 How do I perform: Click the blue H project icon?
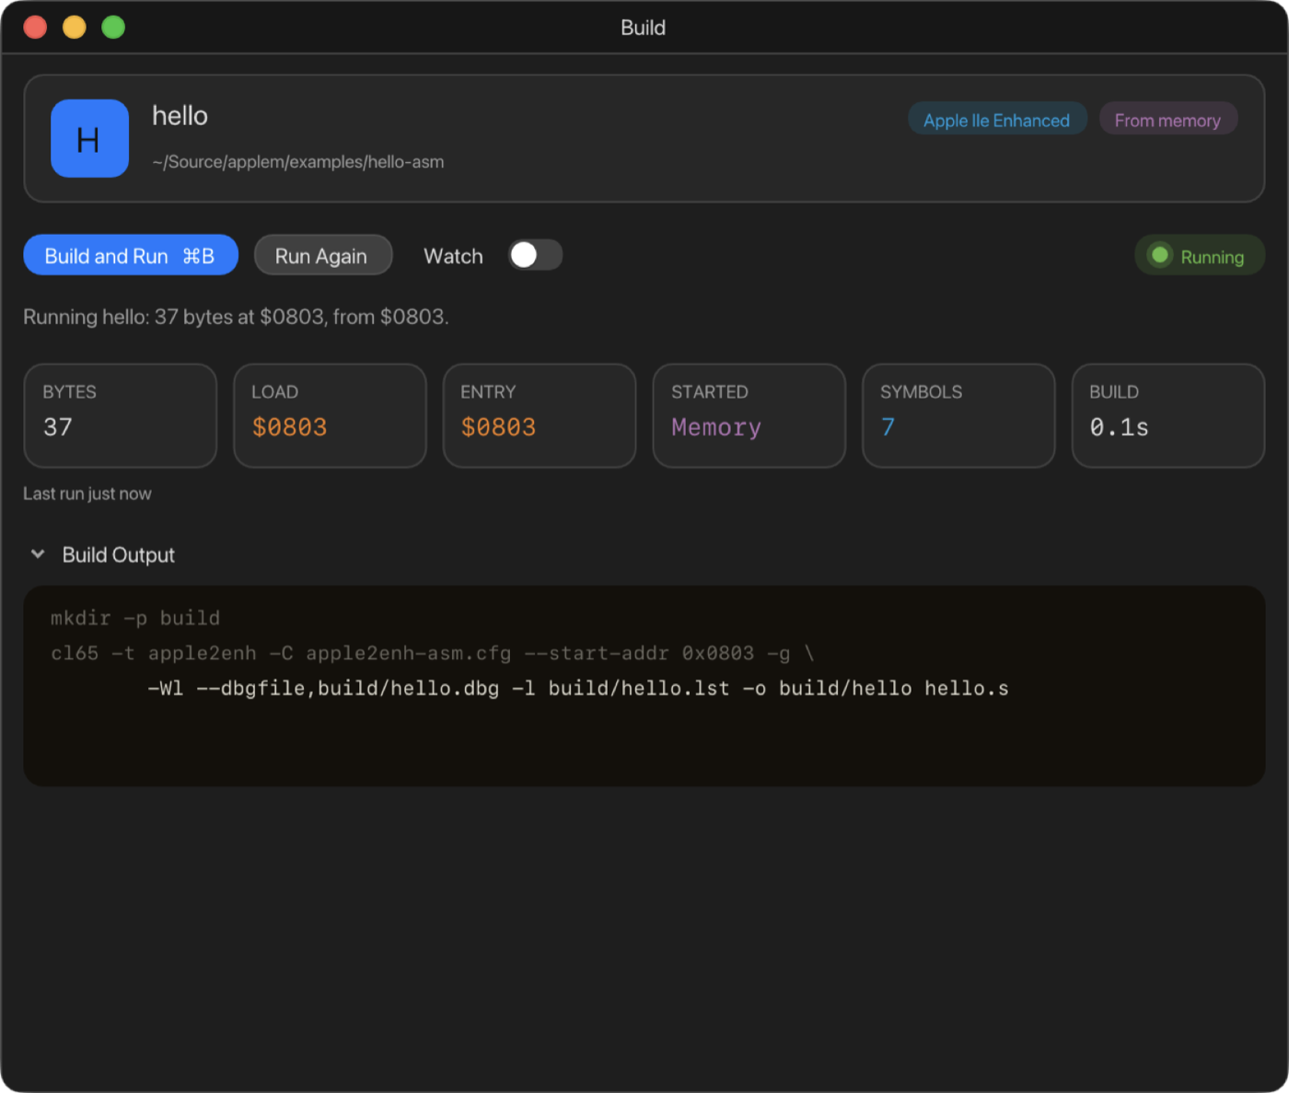click(x=89, y=138)
